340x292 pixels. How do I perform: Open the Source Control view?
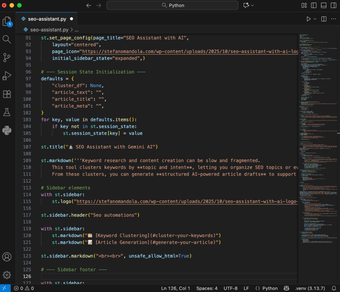(x=7, y=57)
